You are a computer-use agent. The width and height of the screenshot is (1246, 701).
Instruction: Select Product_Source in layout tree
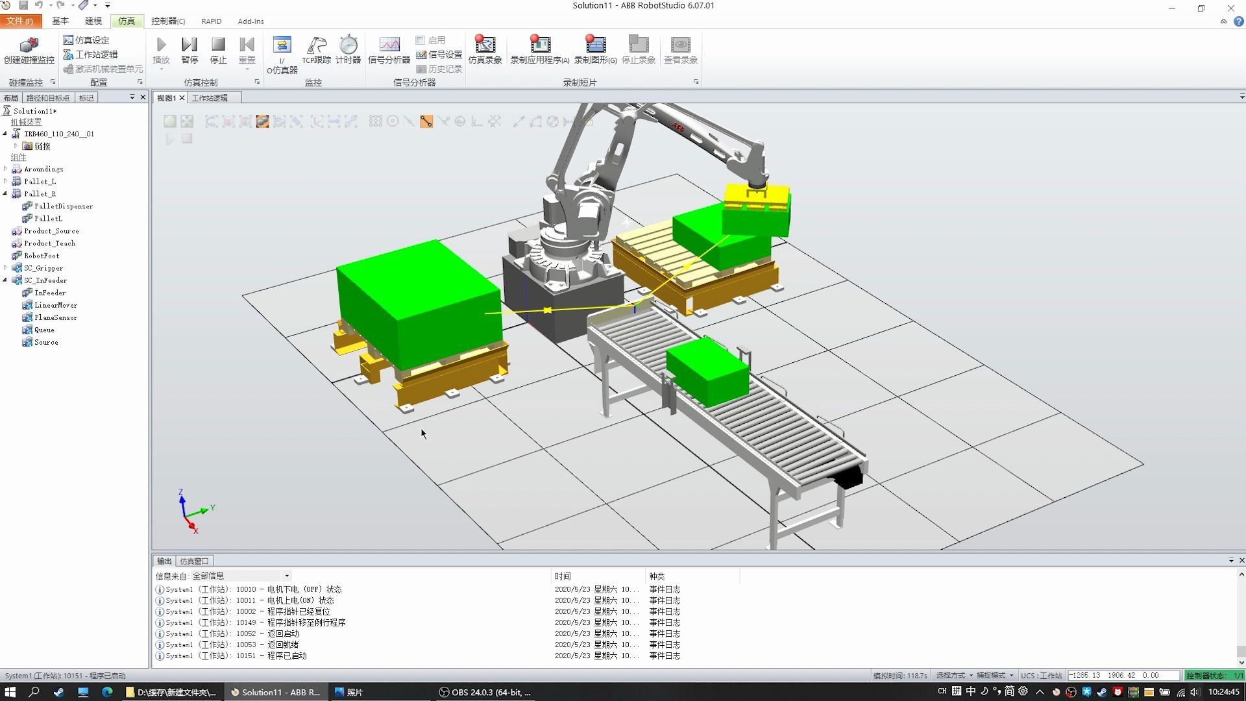pyautogui.click(x=51, y=231)
